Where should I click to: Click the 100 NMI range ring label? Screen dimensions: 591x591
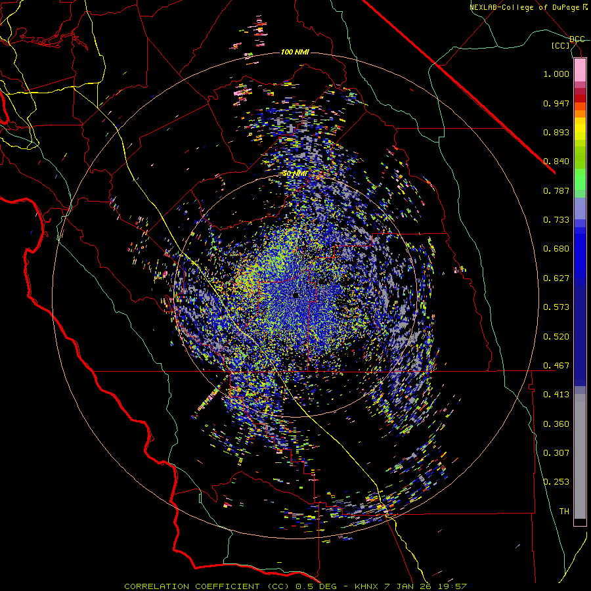tap(295, 52)
